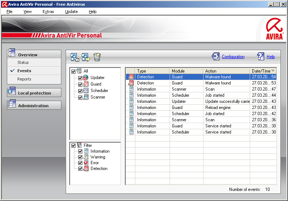Sort events by Action column header
This screenshot has width=288, height=201.
[x=226, y=71]
